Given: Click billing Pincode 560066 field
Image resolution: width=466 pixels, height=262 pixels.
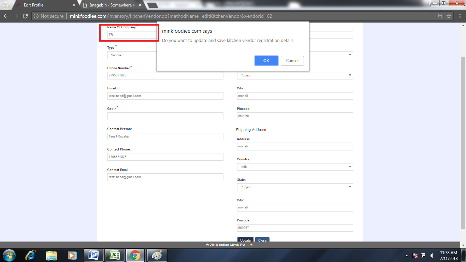Looking at the screenshot, I should (295, 116).
